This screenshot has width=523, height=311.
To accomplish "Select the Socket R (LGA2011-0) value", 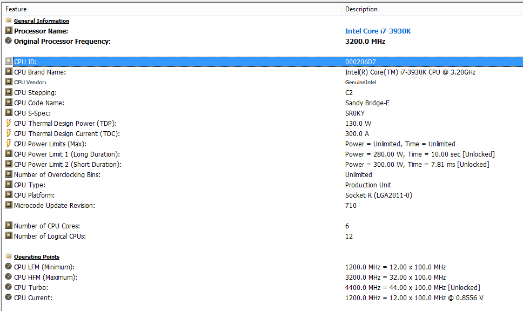I will (379, 195).
